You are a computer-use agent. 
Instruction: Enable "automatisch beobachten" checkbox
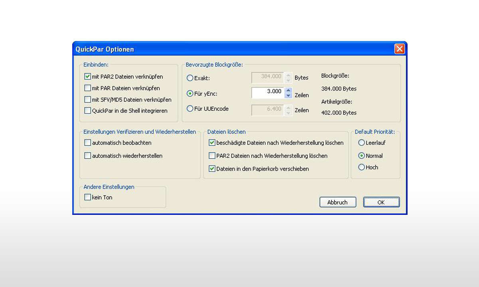pos(88,142)
